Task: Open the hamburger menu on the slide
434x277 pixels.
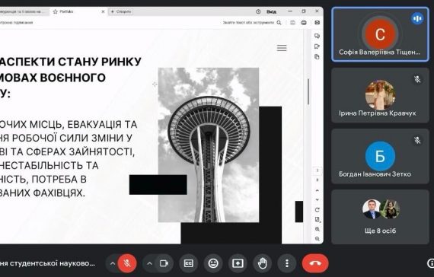Action: pyautogui.click(x=282, y=48)
